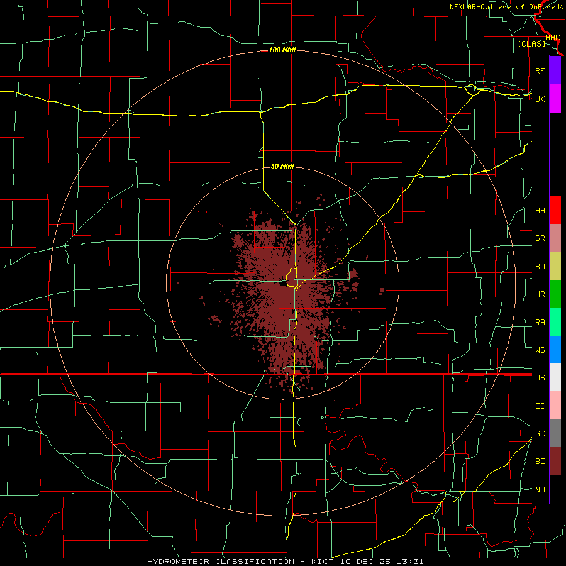Image resolution: width=566 pixels, height=566 pixels.
Task: Click the 'KICT' radar site identifier
Action: click(x=321, y=562)
